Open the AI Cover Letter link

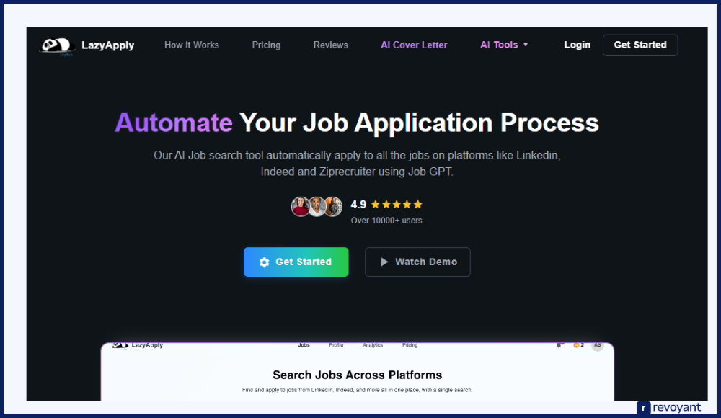pyautogui.click(x=414, y=45)
